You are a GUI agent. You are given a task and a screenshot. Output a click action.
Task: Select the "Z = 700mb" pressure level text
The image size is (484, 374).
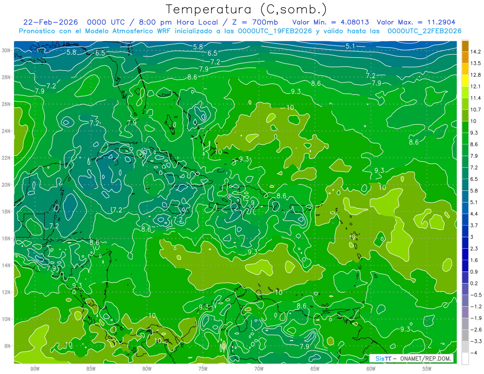254,22
